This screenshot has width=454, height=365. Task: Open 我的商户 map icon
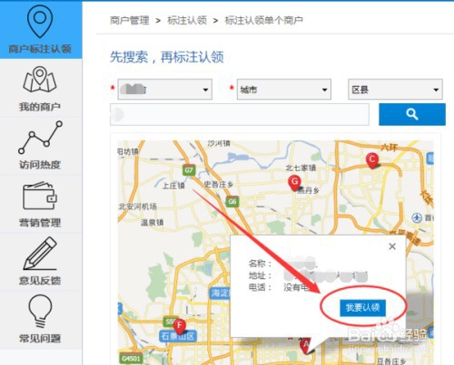40,80
